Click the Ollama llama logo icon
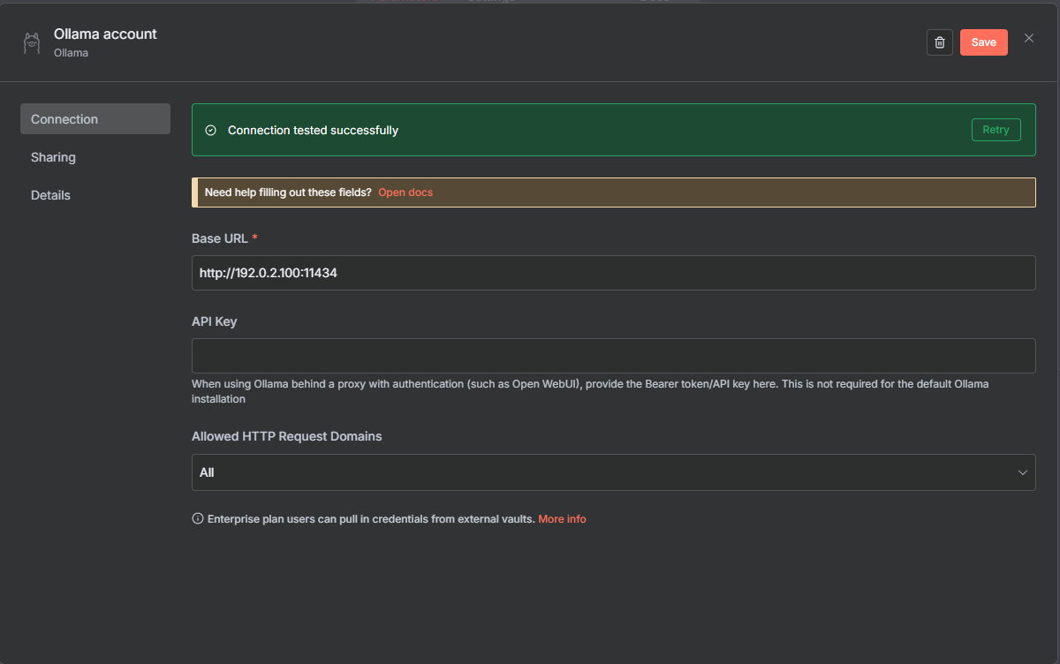 point(32,43)
